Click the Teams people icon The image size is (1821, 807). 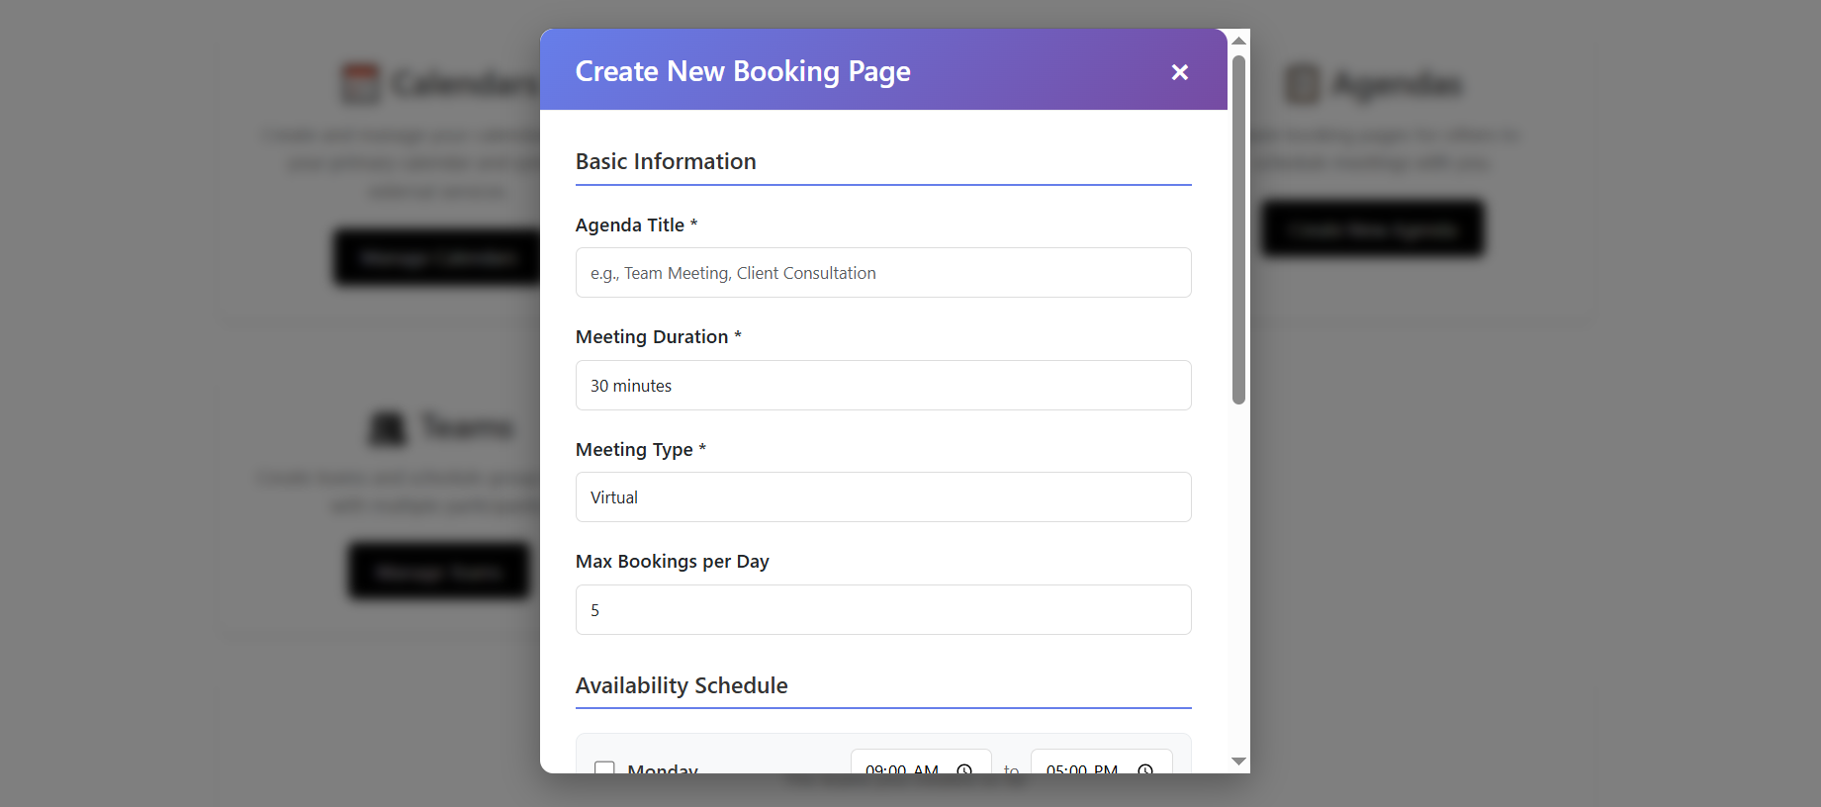[388, 428]
